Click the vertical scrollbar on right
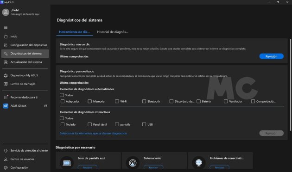 290,85
